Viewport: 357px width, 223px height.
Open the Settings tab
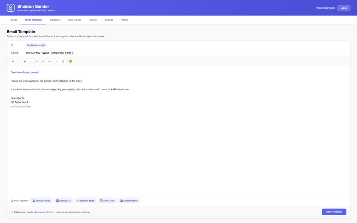[x=109, y=20]
